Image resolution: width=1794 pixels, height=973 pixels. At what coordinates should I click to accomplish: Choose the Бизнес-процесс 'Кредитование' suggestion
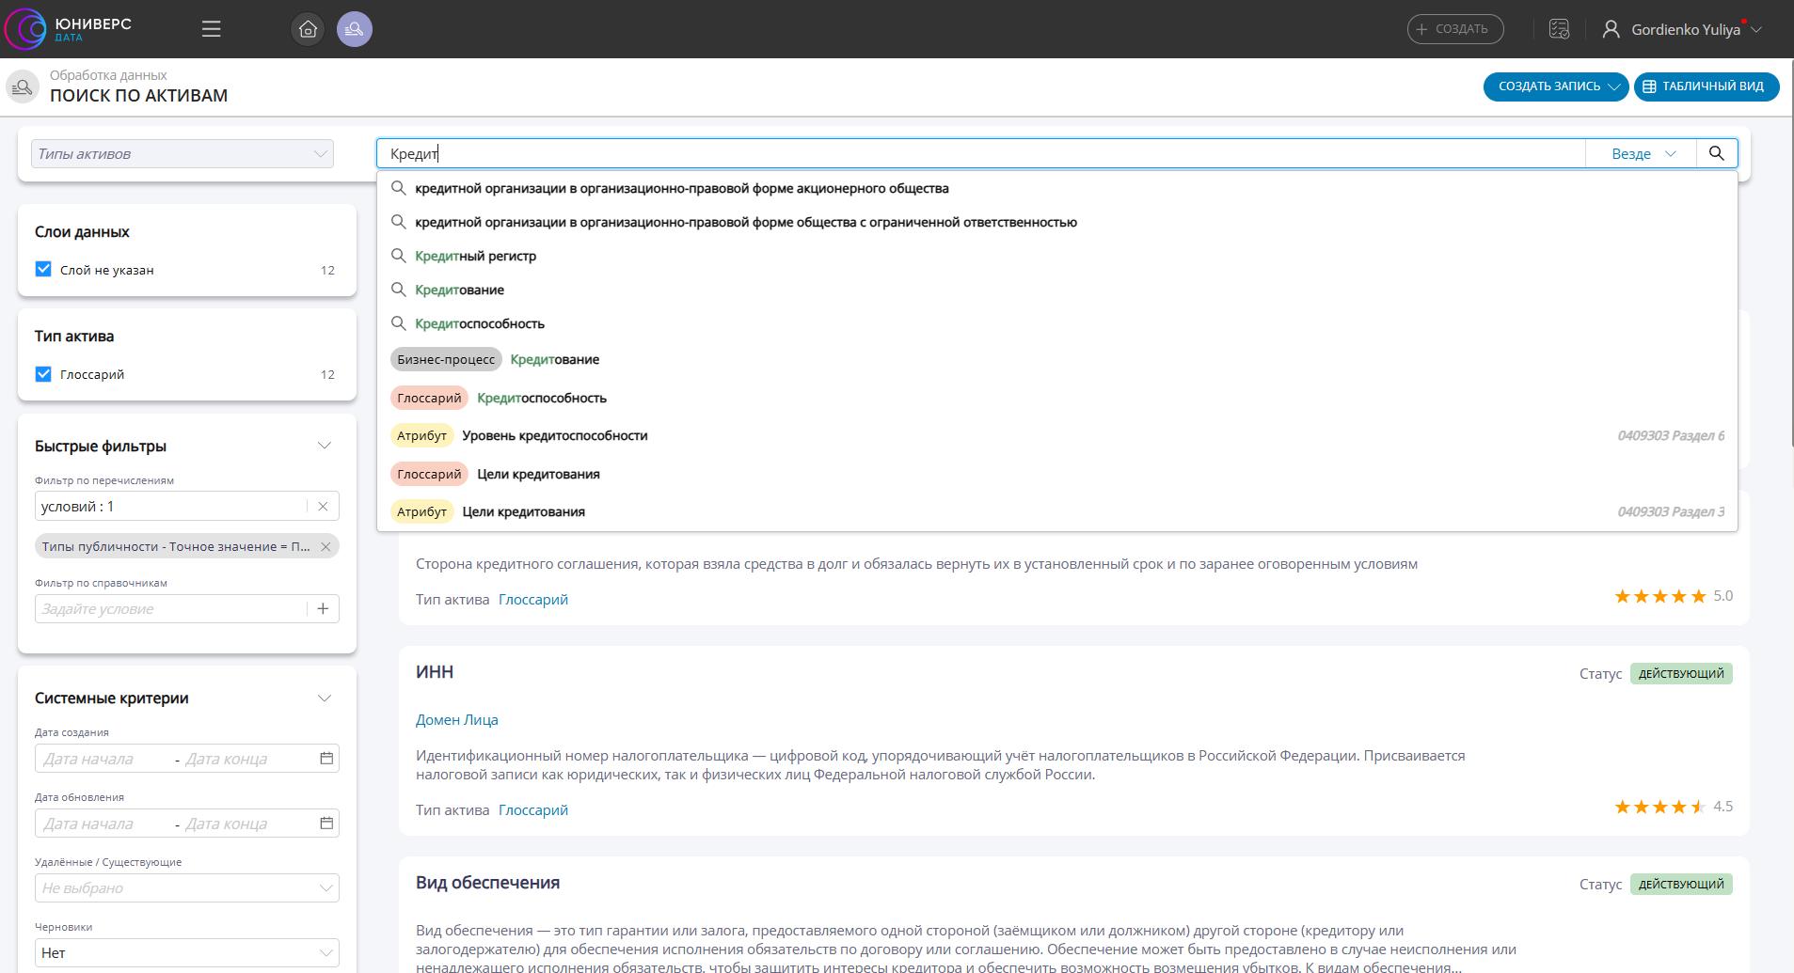pos(554,360)
